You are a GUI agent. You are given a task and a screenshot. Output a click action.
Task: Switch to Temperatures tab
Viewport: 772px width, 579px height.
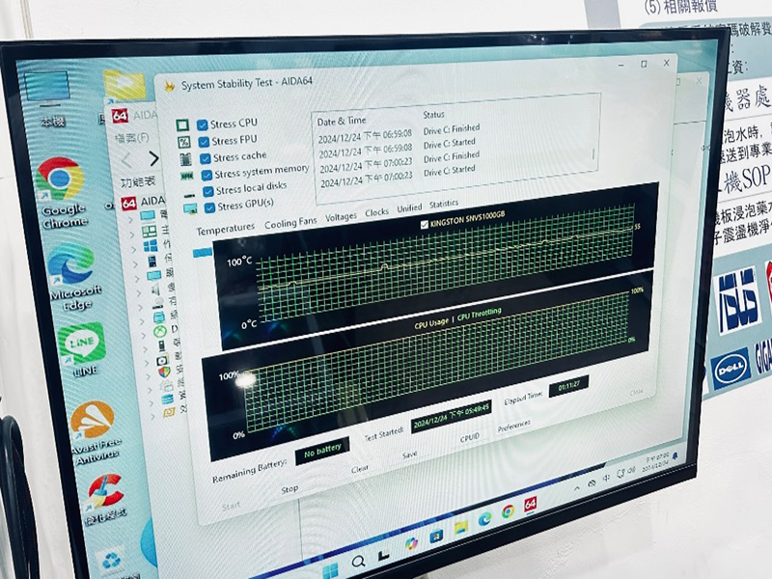(x=226, y=229)
